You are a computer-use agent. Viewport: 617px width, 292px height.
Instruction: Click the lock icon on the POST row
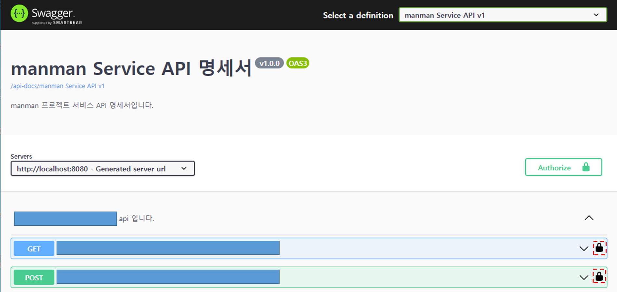point(599,276)
